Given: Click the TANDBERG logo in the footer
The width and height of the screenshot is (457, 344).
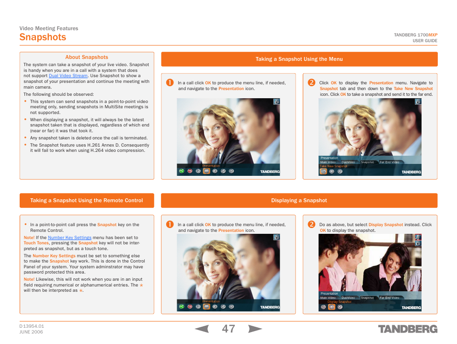Looking at the screenshot, I should (x=408, y=329).
